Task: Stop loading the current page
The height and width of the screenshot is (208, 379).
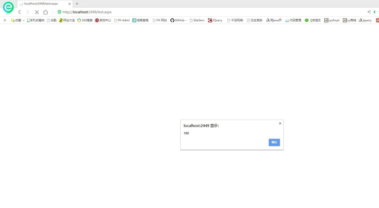Action: 37,12
